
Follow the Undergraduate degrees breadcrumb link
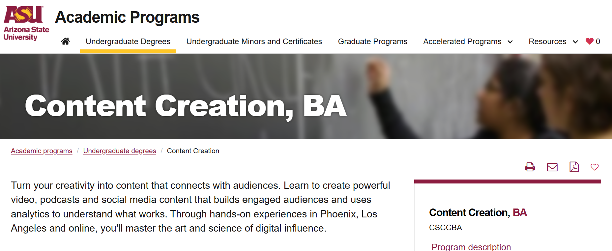120,151
